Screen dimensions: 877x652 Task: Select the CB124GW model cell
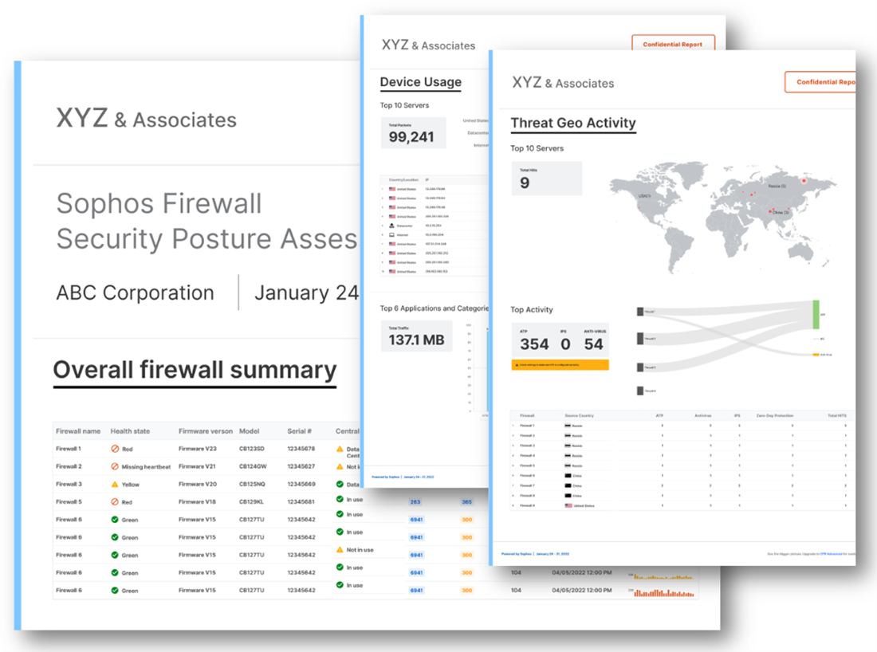(x=253, y=466)
